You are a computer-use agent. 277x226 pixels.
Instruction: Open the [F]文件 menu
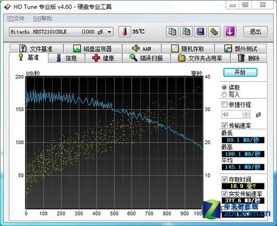tap(16, 19)
